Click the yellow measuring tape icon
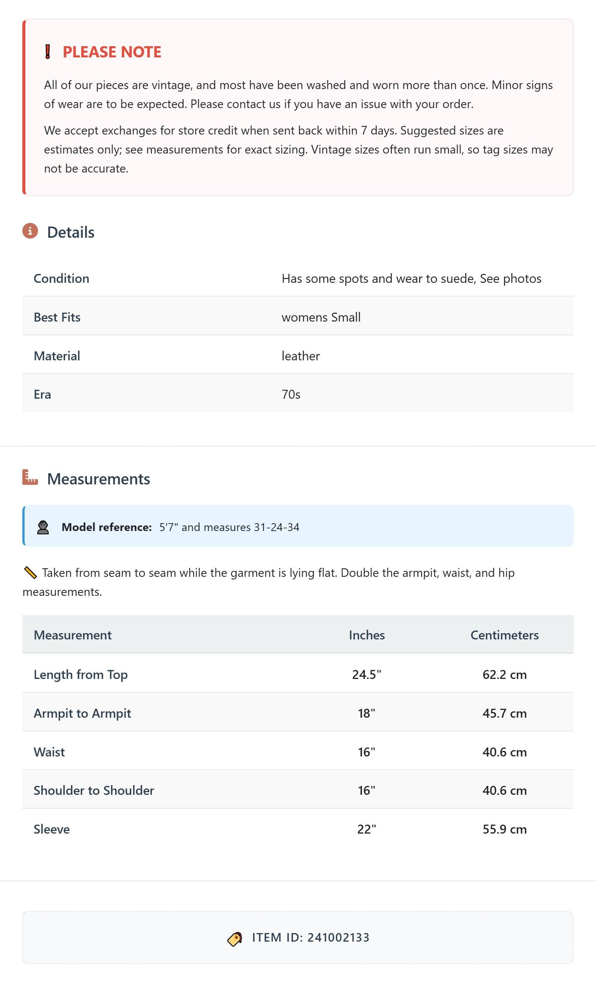This screenshot has height=983, width=596. [x=30, y=573]
